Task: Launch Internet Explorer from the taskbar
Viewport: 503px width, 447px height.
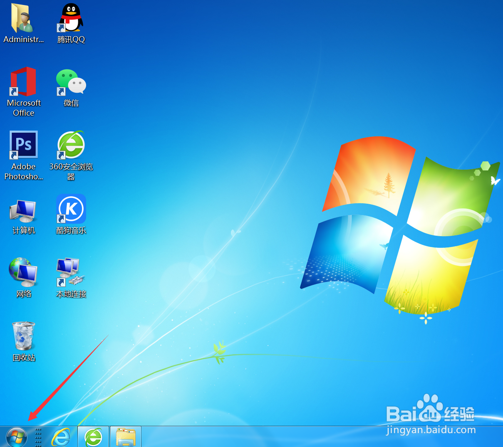Action: (61, 437)
